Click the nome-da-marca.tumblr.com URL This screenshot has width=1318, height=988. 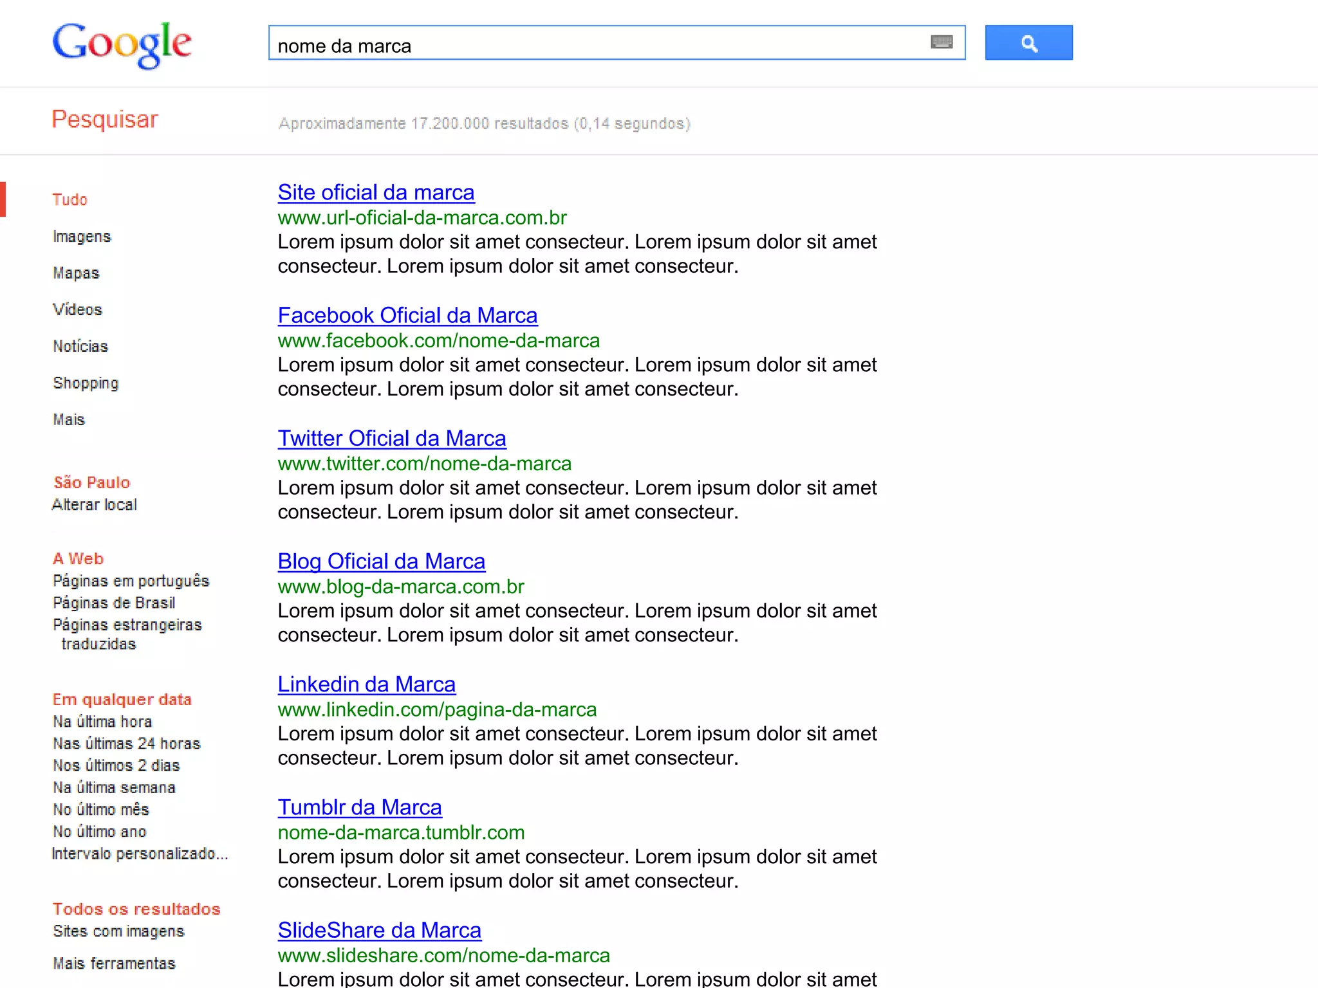pos(401,833)
